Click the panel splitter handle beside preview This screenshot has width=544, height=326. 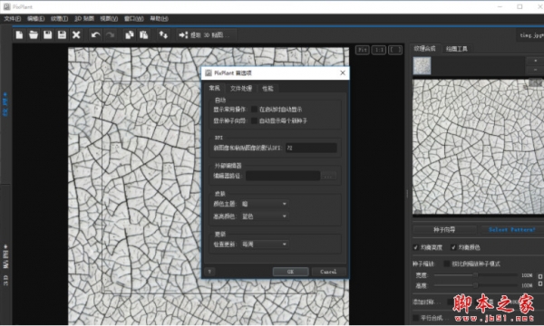(407, 193)
